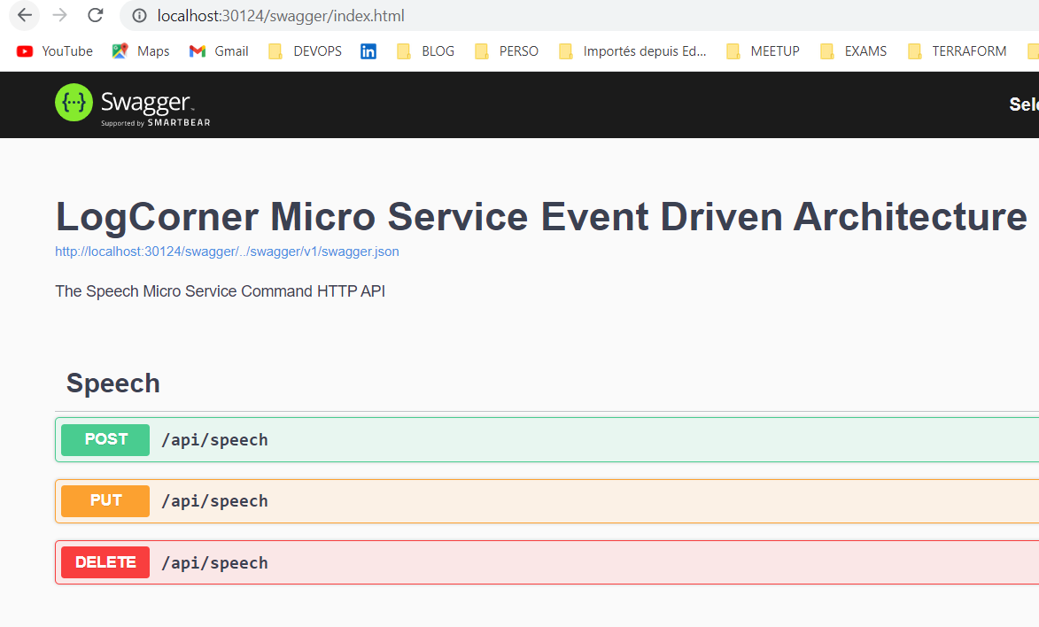The image size is (1039, 627).
Task: Open the MEETUP bookmarks folder
Action: point(762,50)
